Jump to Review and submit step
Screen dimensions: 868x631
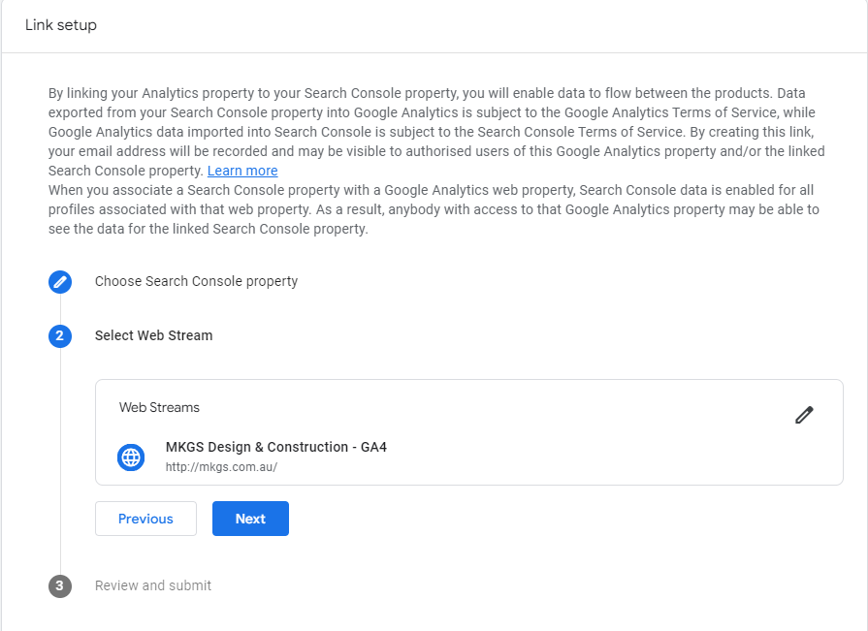coord(153,585)
